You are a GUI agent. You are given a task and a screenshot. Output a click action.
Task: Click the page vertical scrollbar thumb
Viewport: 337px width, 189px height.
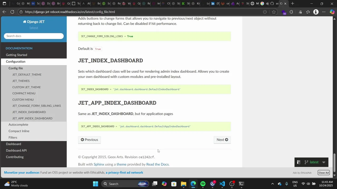pos(335,162)
